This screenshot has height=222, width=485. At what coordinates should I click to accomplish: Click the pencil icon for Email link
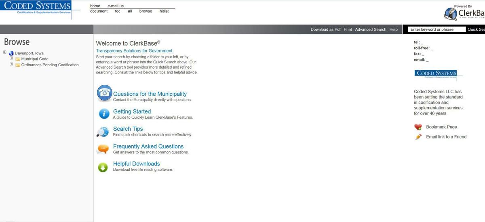pyautogui.click(x=418, y=137)
